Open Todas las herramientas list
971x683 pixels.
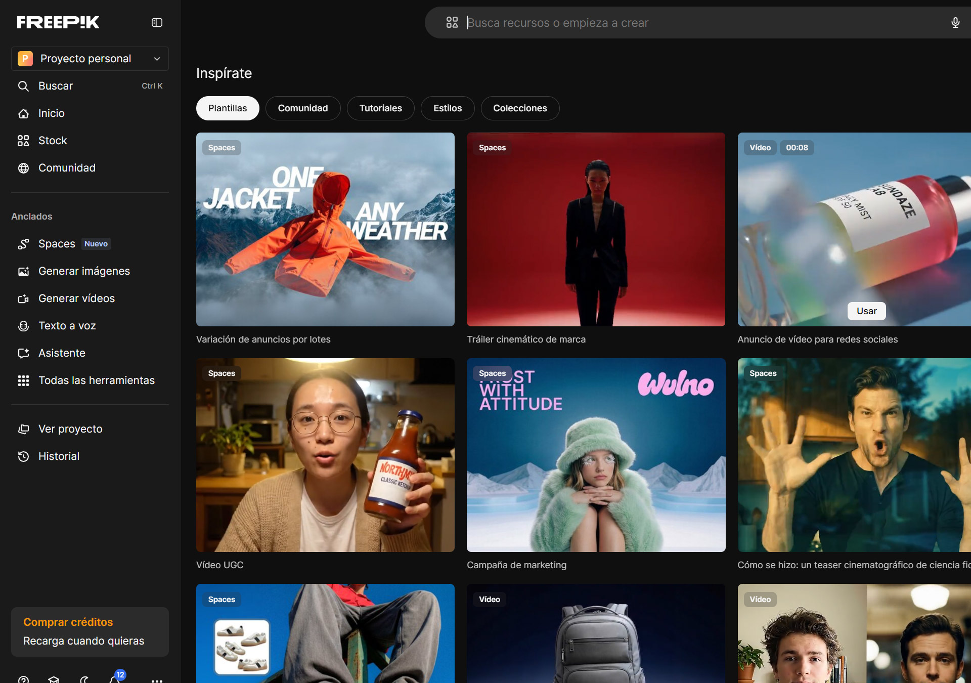96,380
